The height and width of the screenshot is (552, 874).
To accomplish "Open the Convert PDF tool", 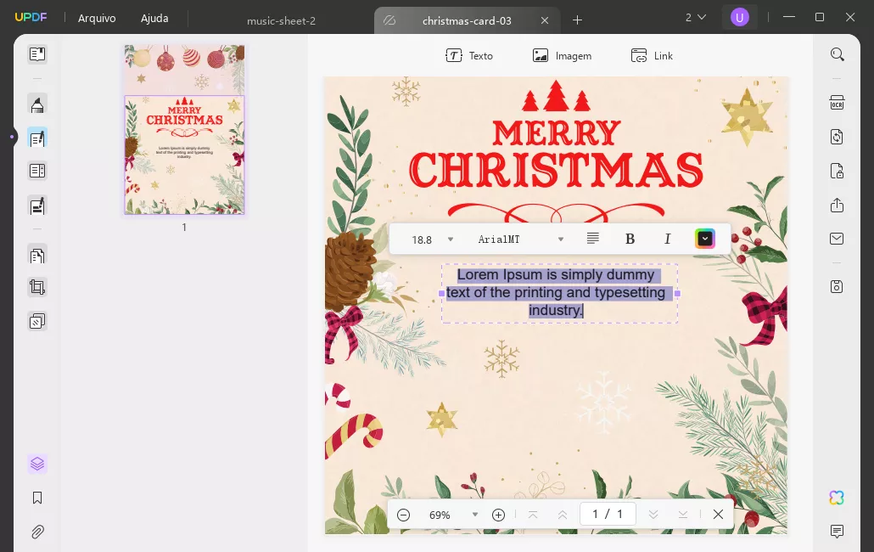I will [x=837, y=137].
